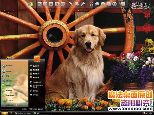154x115 pixels.
Task: Launch Photoshop from the PS dock icon
Action: (x=39, y=4)
